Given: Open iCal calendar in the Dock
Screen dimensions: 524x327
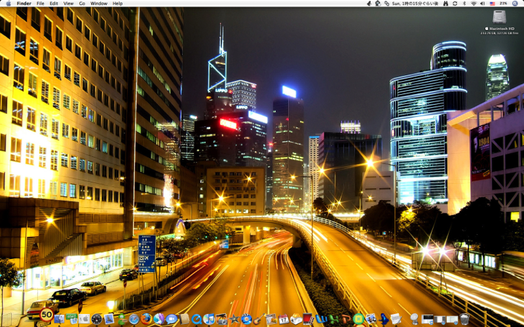Looking at the screenshot, I should 284,319.
